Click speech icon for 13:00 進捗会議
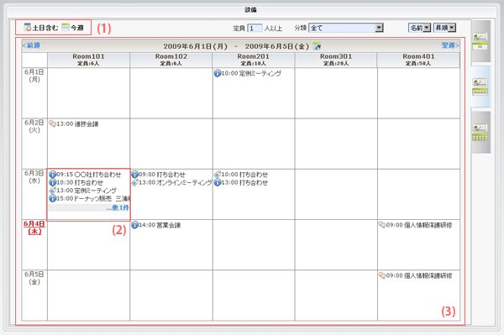 click(x=52, y=123)
